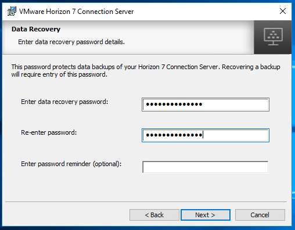
Task: Click the Horizon monitor icon in header
Action: (x=273, y=37)
